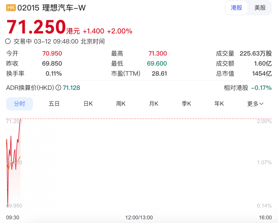Show the 月K chart tab

pyautogui.click(x=154, y=104)
